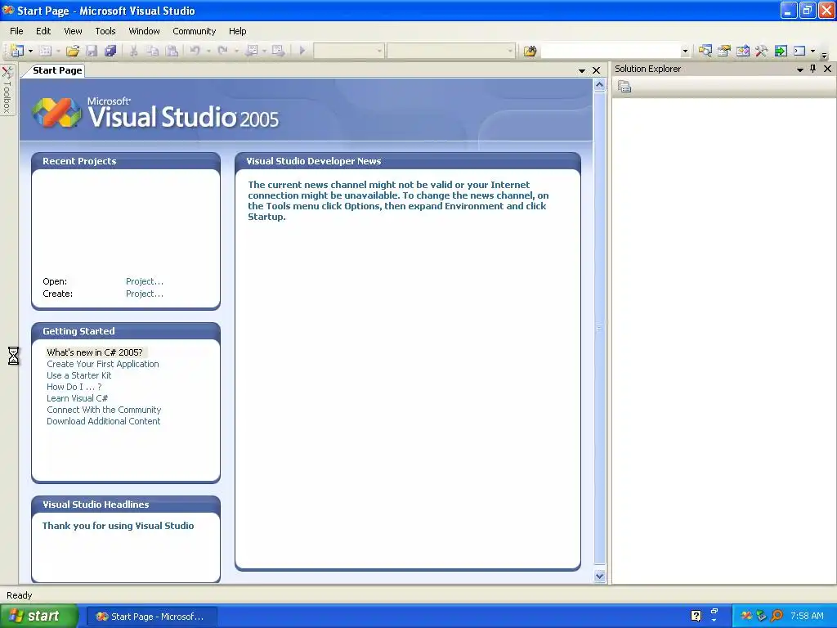Click the Add New Item toolbar icon

click(x=46, y=51)
